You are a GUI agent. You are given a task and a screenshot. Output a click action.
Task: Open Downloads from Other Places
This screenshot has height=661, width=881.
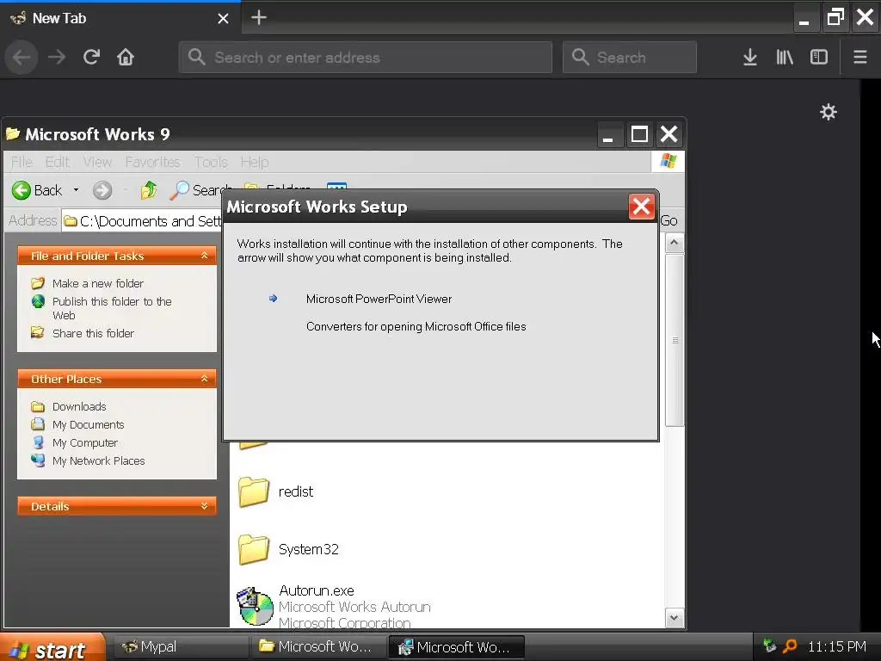point(79,406)
